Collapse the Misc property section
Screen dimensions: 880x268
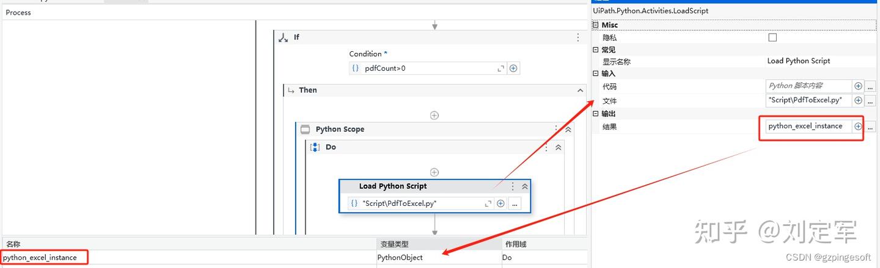(x=596, y=25)
